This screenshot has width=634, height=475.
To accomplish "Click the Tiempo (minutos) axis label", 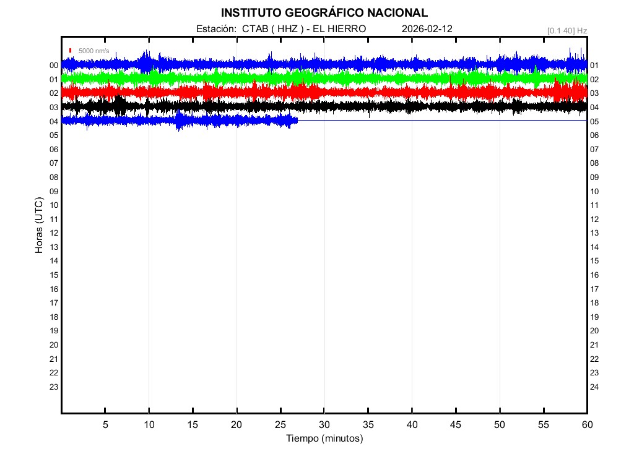I will [324, 439].
